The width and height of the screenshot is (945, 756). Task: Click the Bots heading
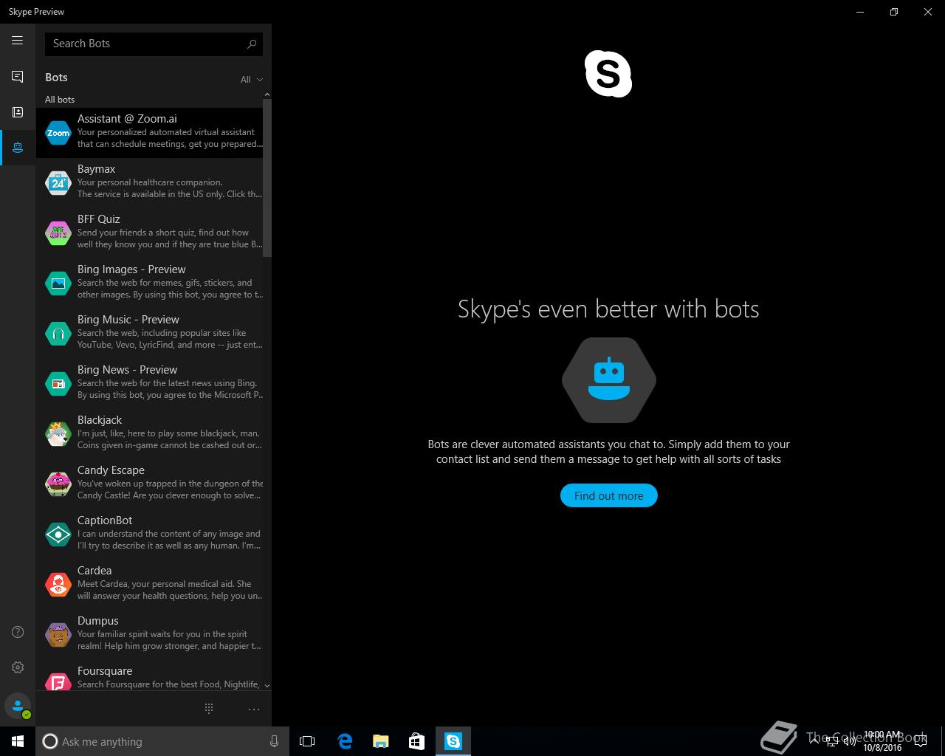pos(56,78)
